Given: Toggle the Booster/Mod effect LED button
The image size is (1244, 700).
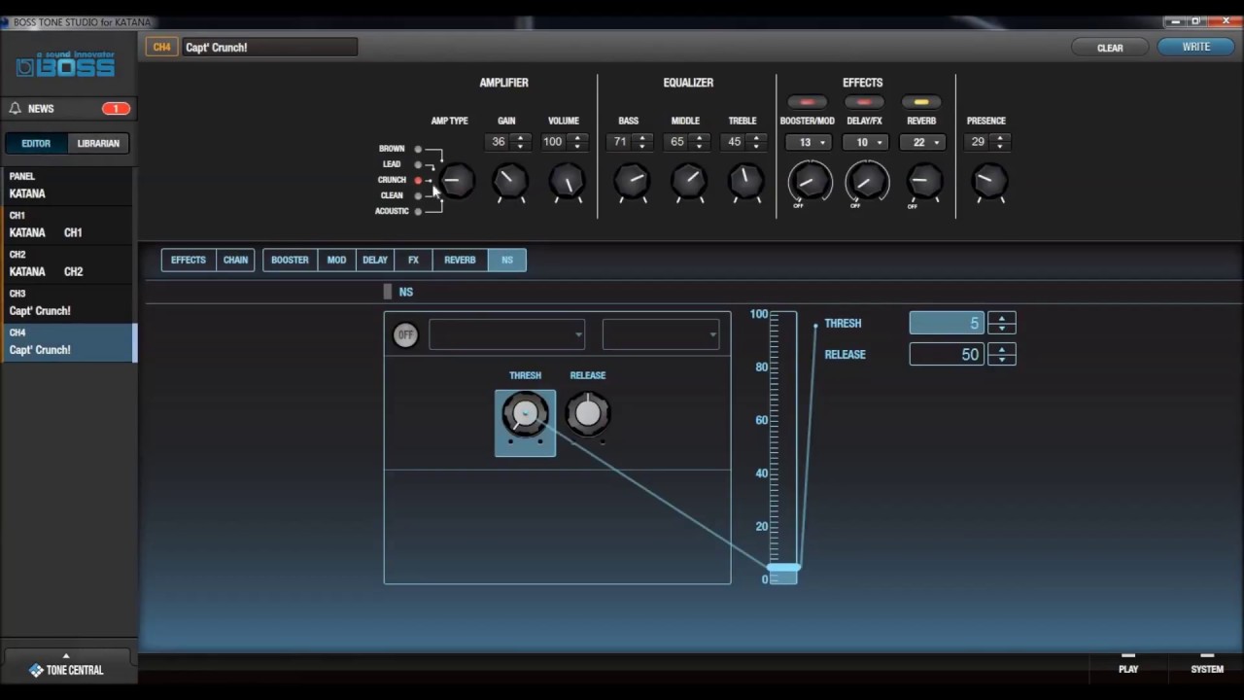Looking at the screenshot, I should click(x=807, y=102).
